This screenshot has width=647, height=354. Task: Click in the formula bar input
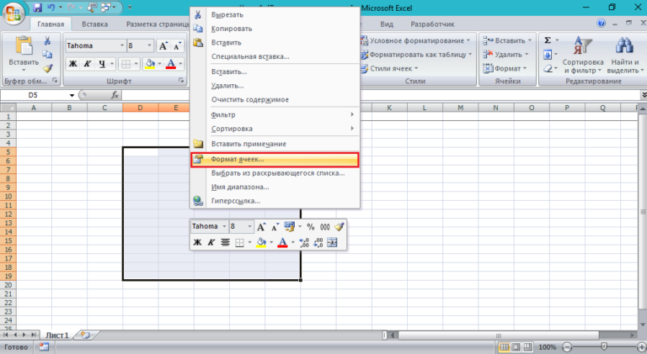(380, 96)
